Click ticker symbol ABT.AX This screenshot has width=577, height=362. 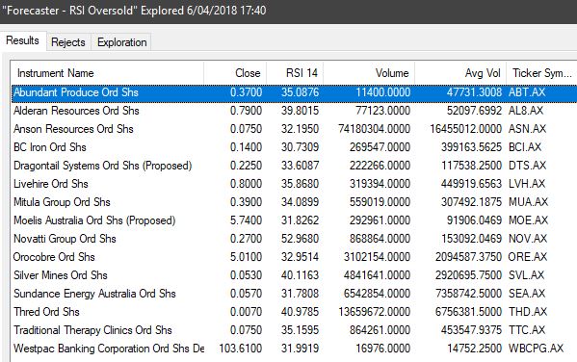[527, 92]
